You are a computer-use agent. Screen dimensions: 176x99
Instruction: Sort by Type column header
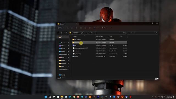pos(111,37)
